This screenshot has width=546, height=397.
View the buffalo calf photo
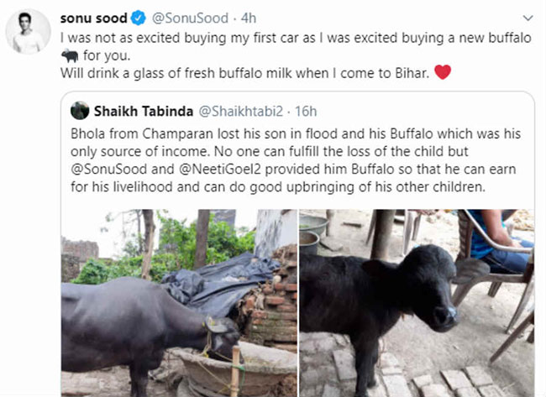coord(417,302)
